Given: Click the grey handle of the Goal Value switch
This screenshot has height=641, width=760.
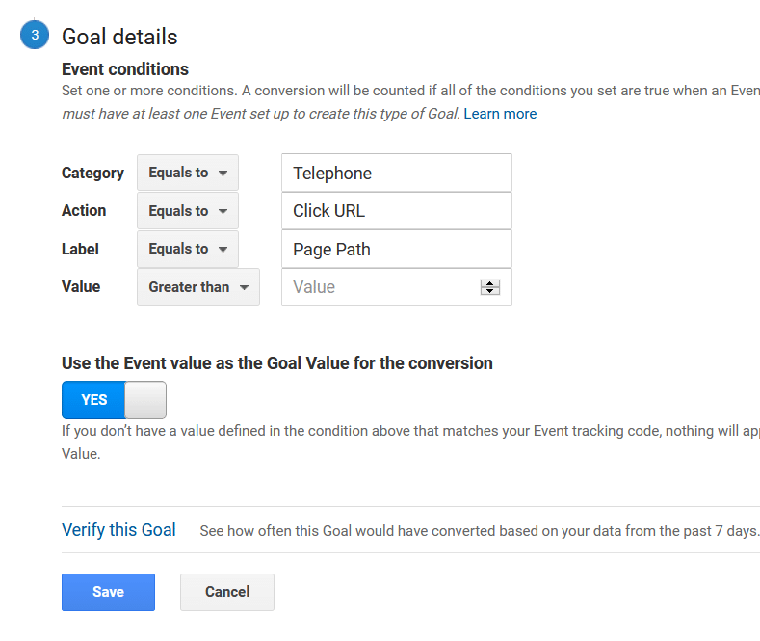Looking at the screenshot, I should point(145,400).
